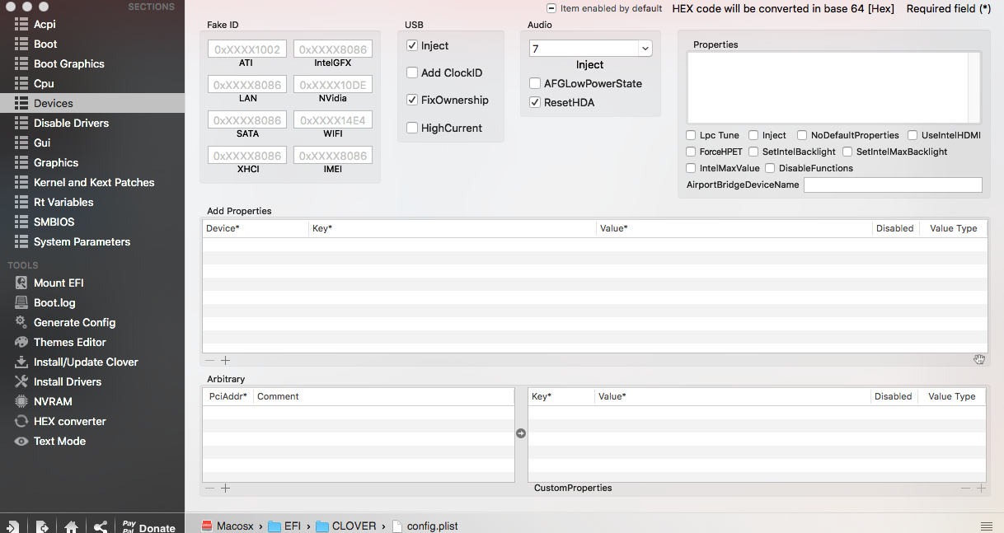Click the hand icon under Add Properties

coord(979,360)
